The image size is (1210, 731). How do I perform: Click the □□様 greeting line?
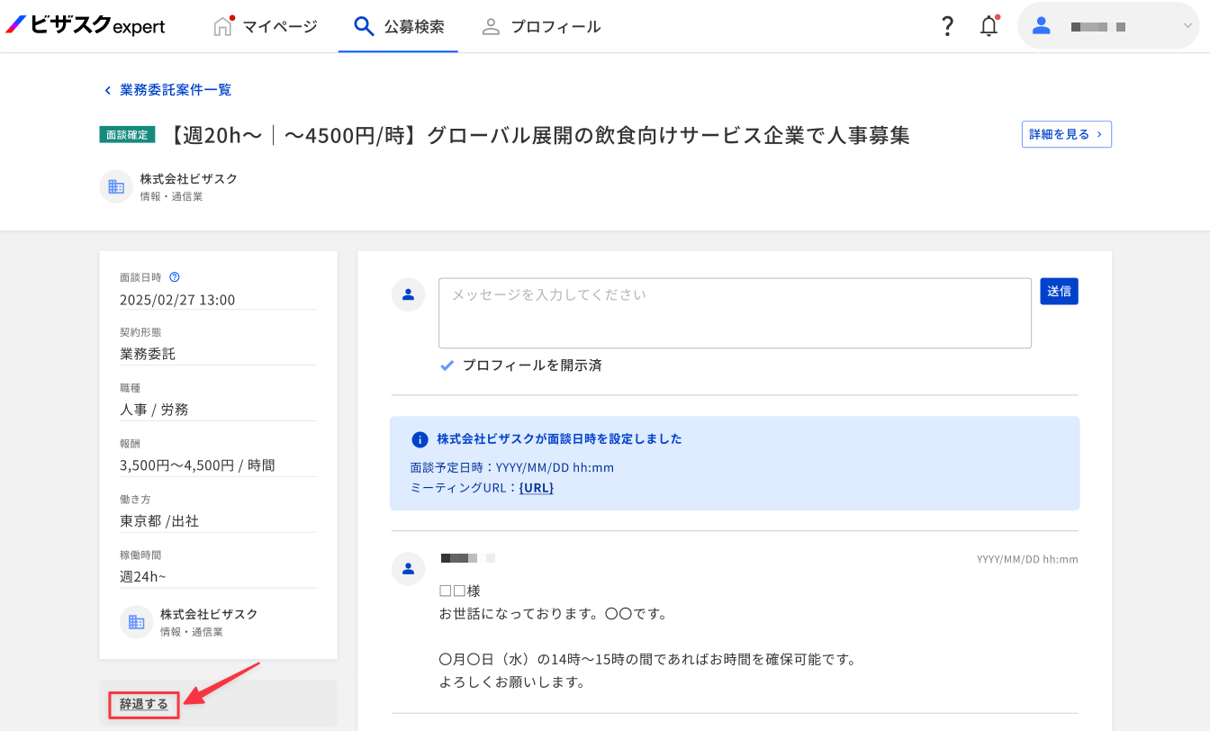point(460,591)
